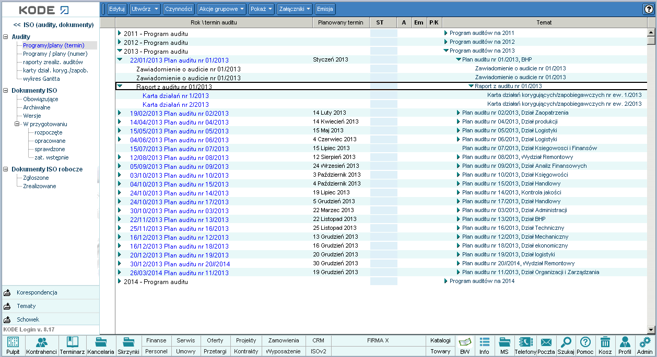657x357 pixels.
Task: Open Karta działań nr 1/2013 link
Action: [175, 96]
